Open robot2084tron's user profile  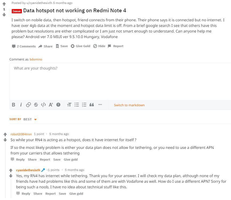coord(21,134)
